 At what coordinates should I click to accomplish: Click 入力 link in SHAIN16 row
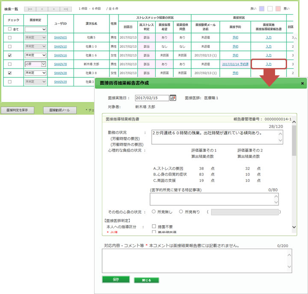tap(269, 55)
